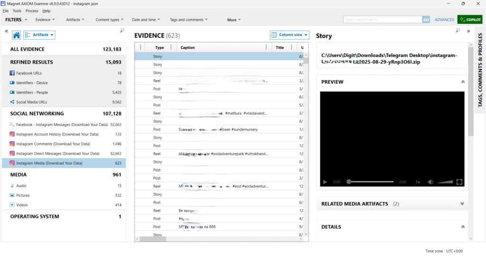
Task: Play the preview video
Action: click(325, 182)
